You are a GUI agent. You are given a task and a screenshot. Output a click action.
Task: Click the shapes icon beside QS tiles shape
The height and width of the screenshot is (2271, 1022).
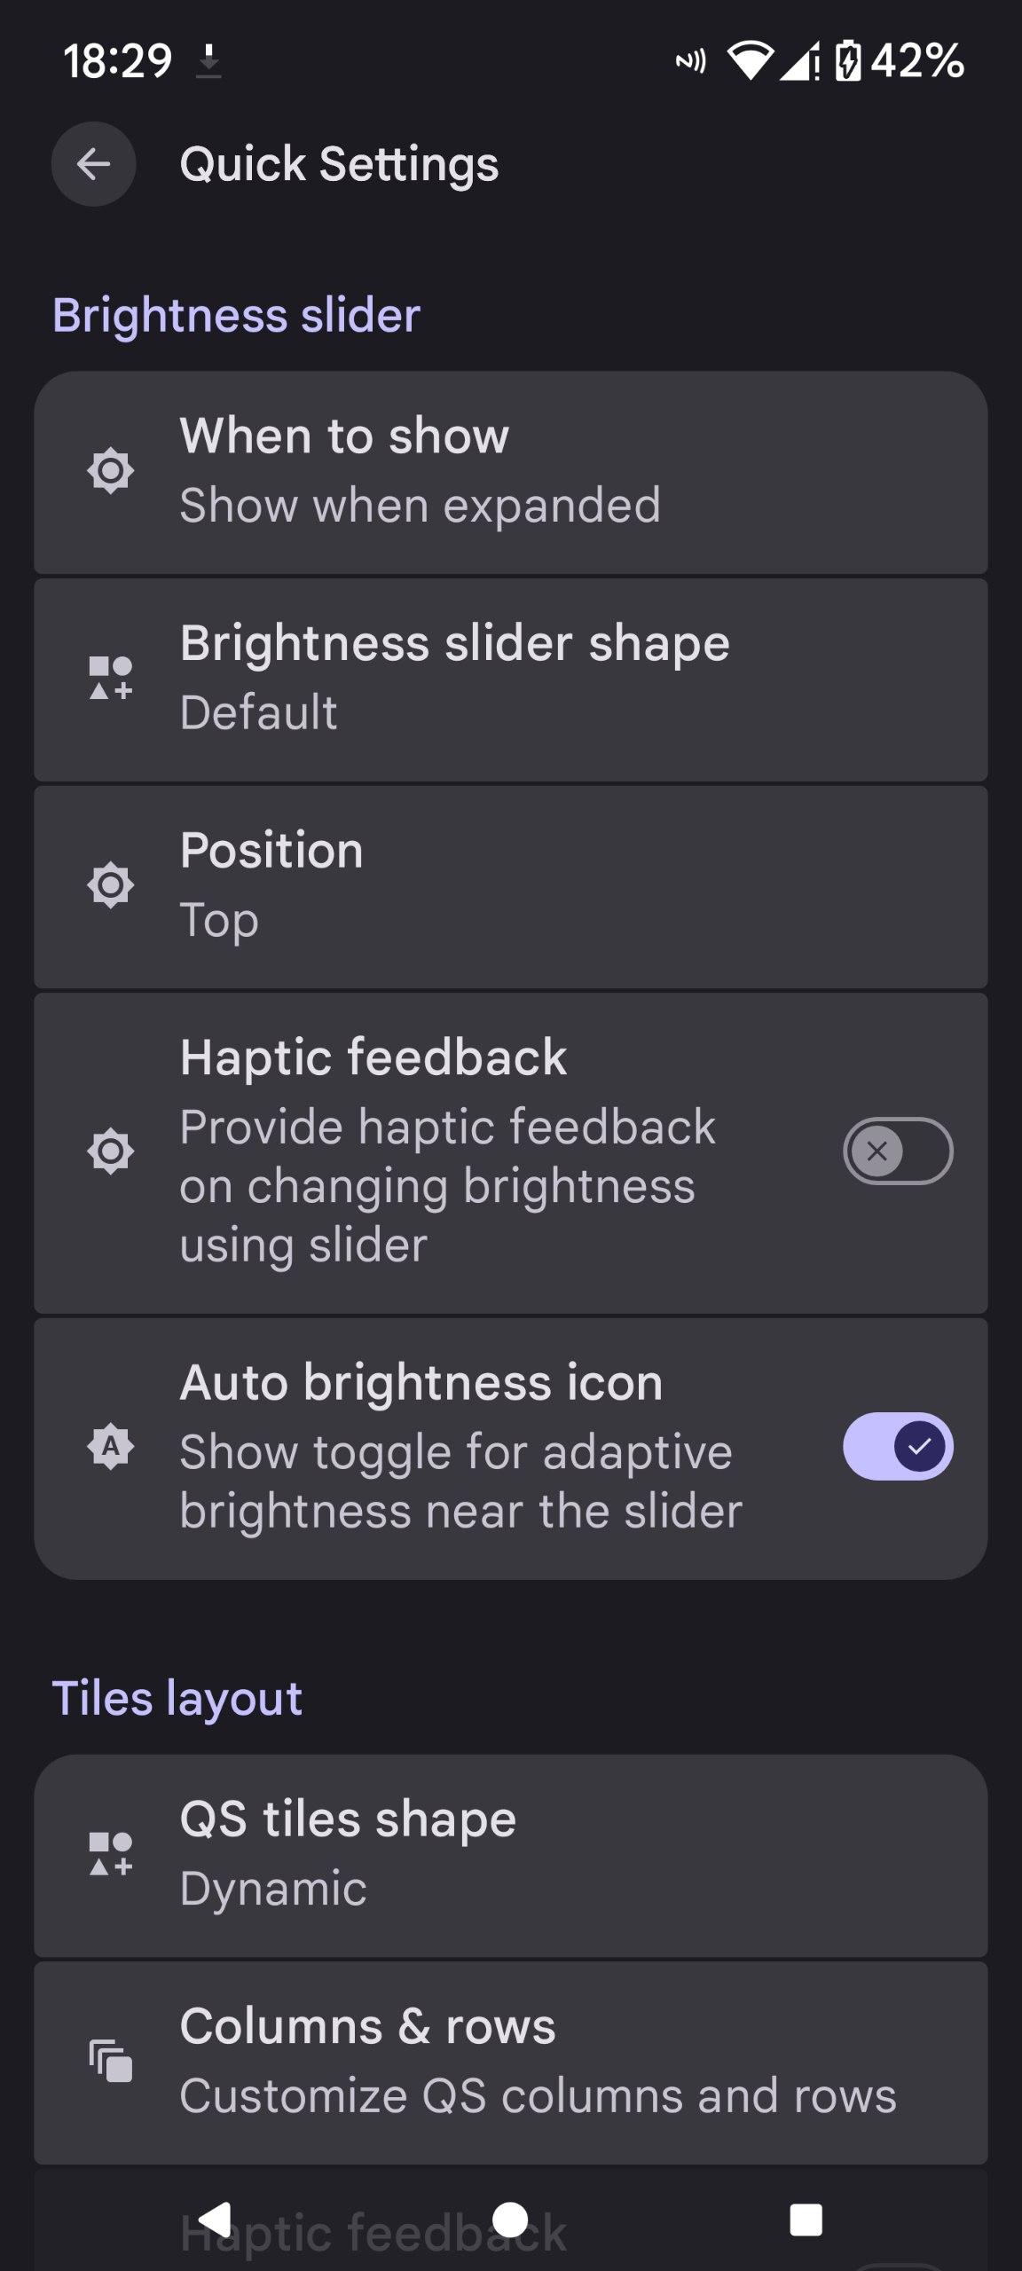[111, 1853]
